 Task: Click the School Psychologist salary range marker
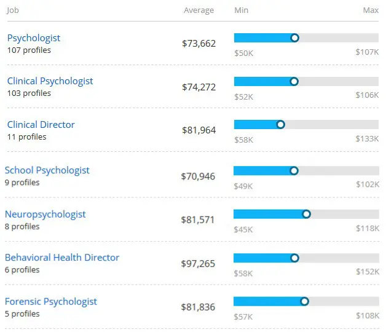point(294,171)
